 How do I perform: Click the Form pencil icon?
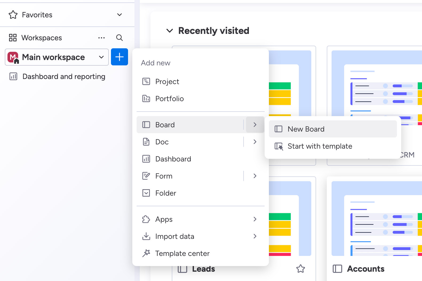pyautogui.click(x=146, y=176)
